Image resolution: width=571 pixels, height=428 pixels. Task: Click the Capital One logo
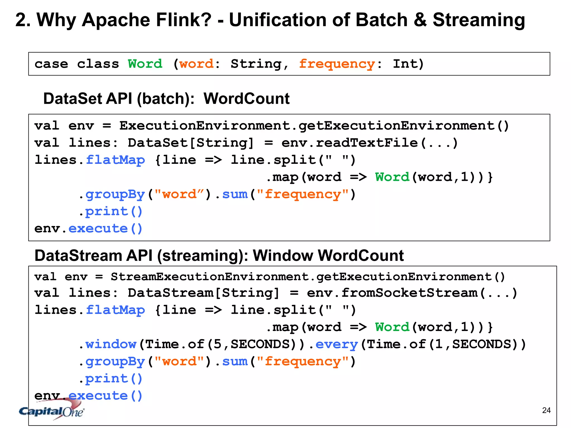[52, 409]
